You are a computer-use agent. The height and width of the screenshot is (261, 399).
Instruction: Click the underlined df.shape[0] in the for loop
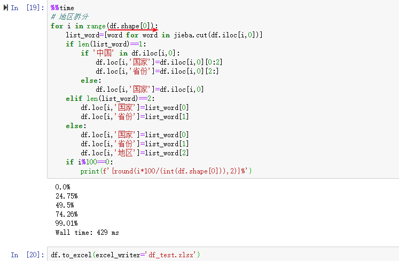coord(131,26)
